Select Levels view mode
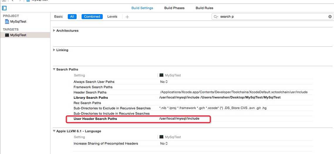 [x=112, y=17]
